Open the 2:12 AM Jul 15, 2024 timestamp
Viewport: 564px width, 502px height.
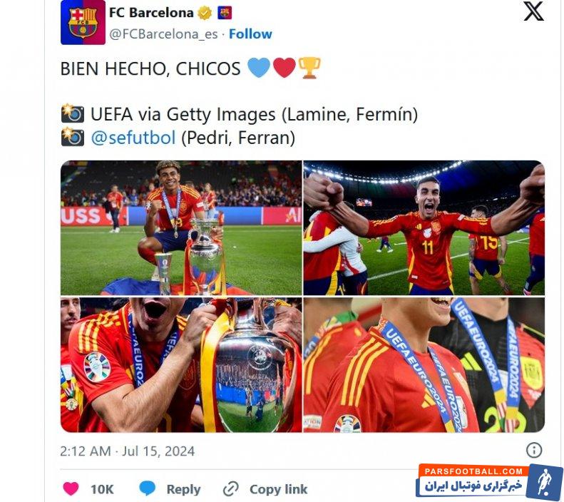(128, 451)
